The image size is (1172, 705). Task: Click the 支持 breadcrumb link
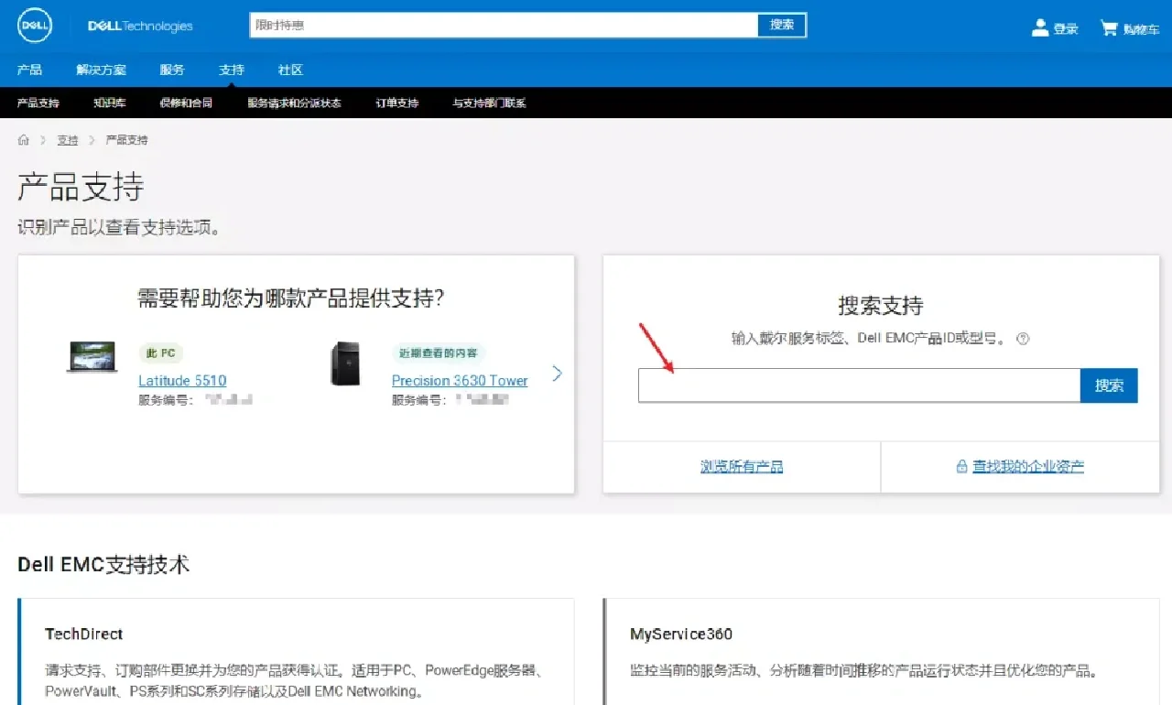68,140
